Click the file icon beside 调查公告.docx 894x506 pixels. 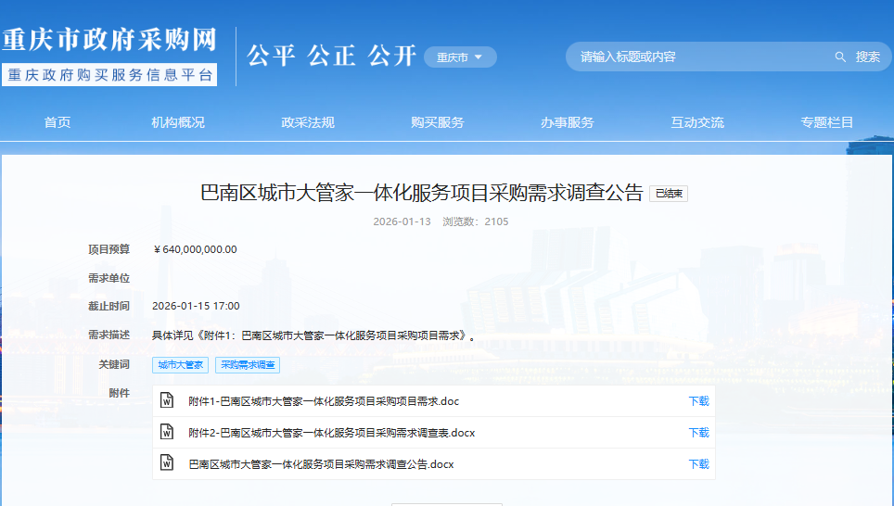[167, 463]
